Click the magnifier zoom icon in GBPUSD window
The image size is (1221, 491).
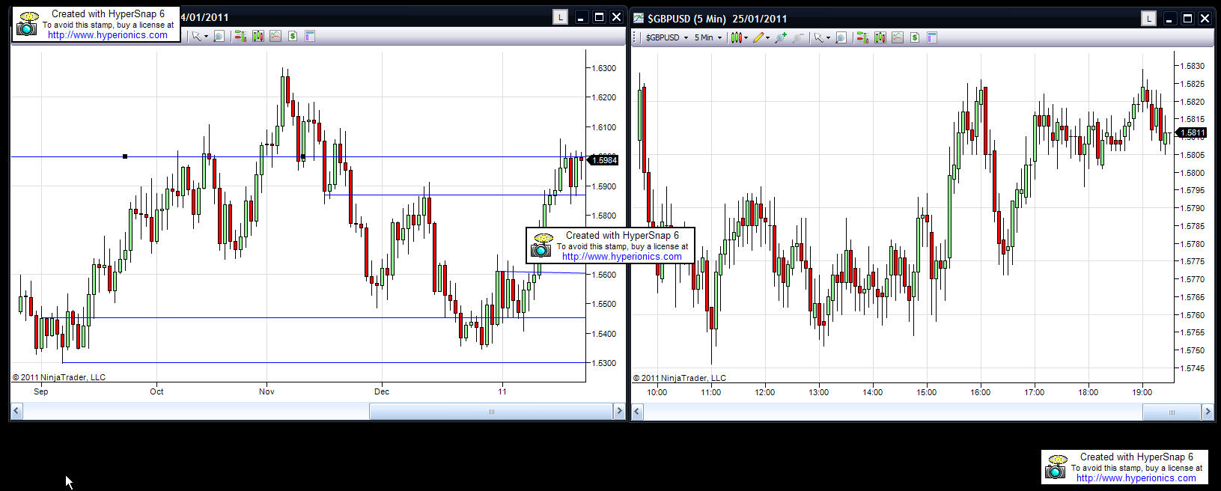(841, 37)
